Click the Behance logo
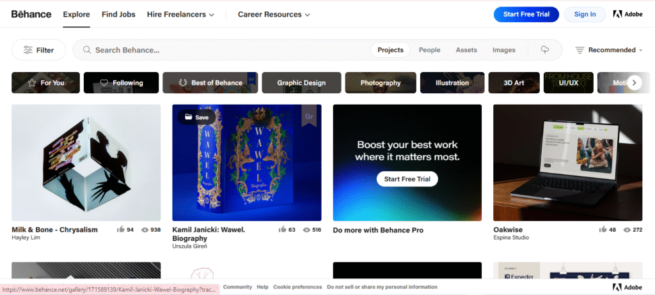The height and width of the screenshot is (295, 655). tap(31, 14)
